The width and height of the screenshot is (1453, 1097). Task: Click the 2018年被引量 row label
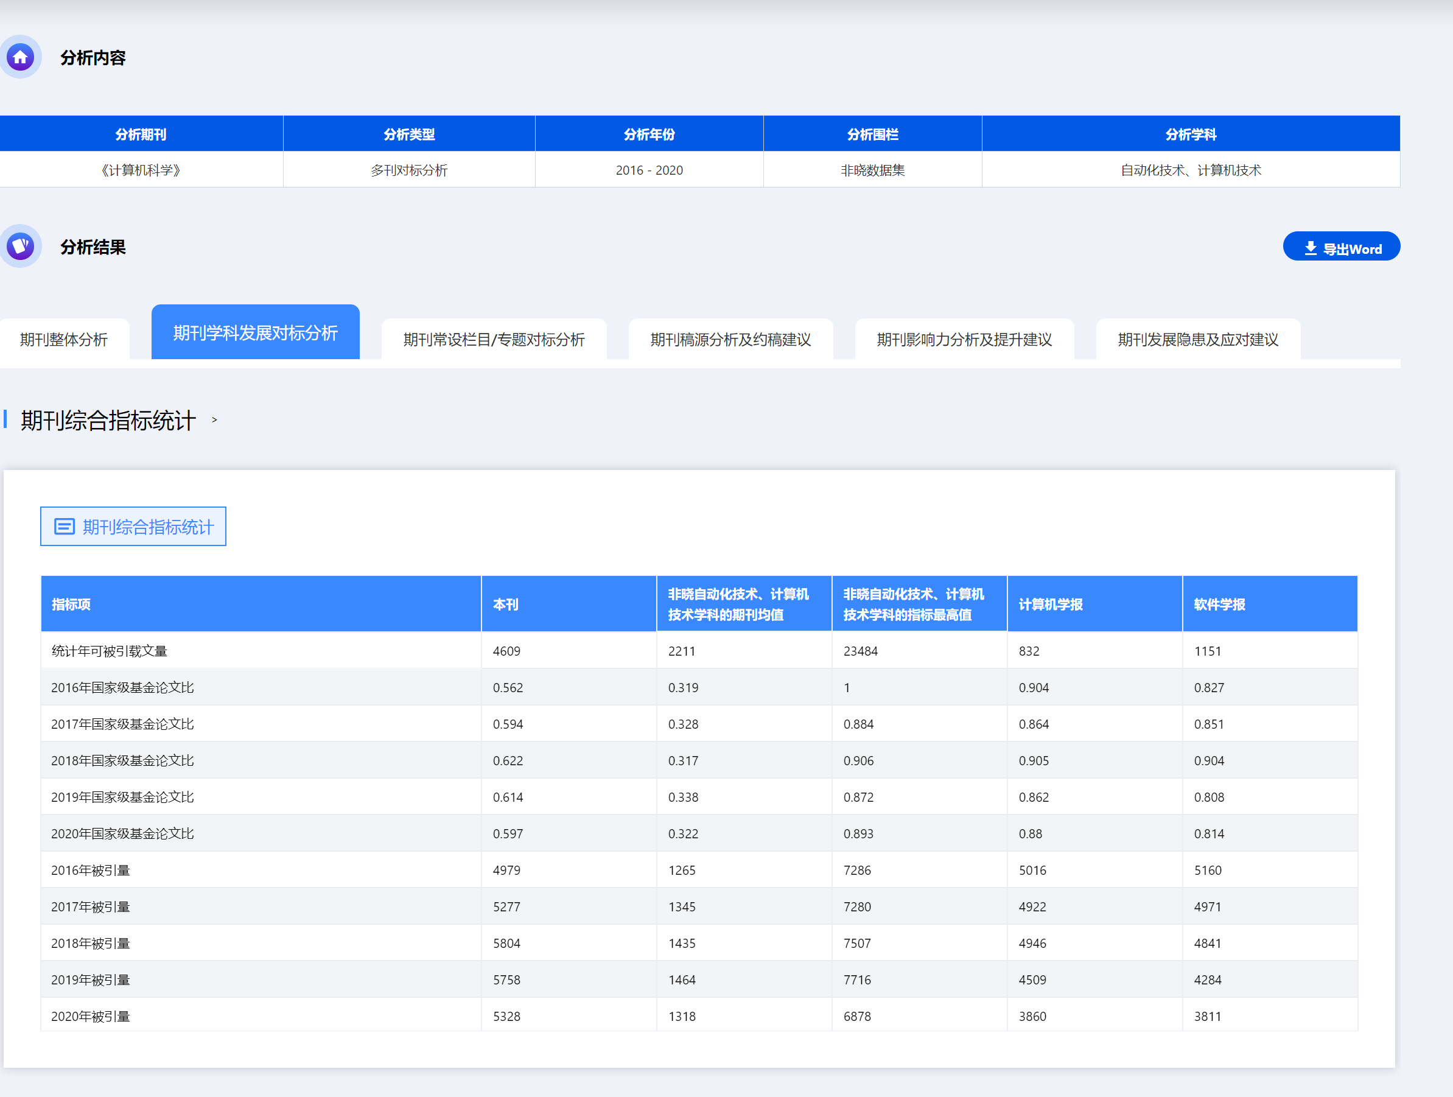point(91,944)
